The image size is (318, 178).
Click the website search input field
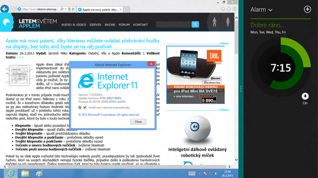173,24
